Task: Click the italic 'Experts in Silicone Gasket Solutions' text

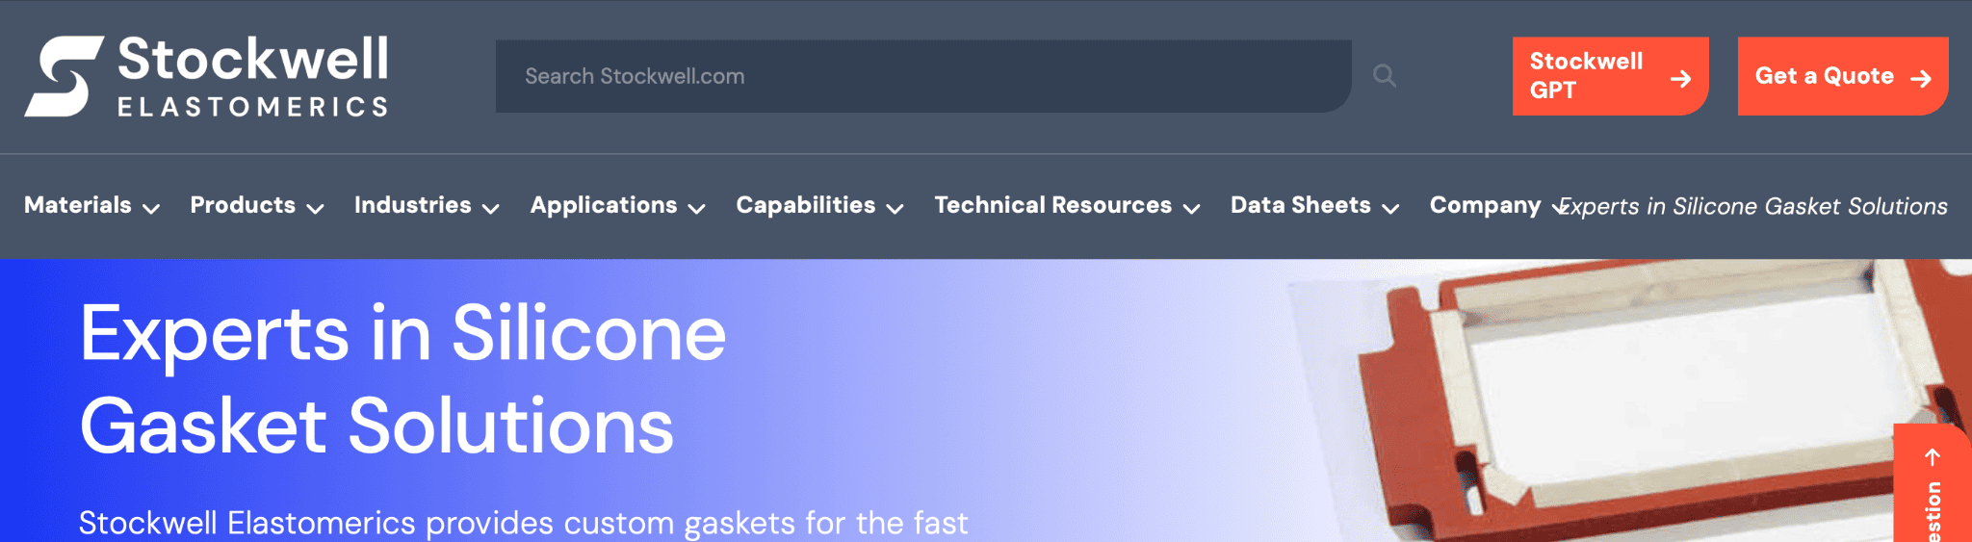Action: [x=1753, y=206]
